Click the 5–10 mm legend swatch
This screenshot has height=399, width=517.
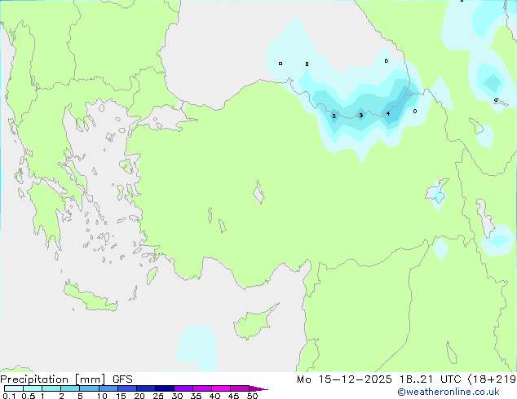tap(90, 388)
